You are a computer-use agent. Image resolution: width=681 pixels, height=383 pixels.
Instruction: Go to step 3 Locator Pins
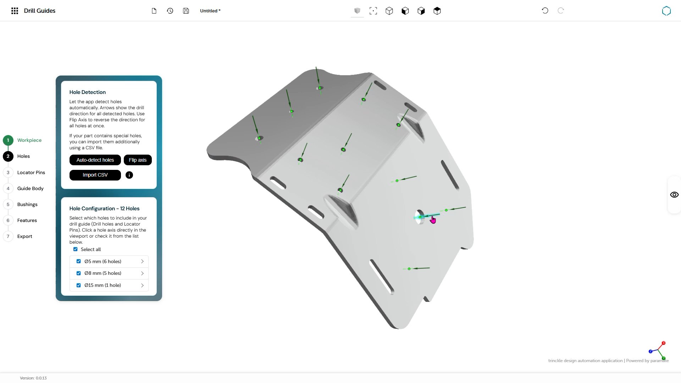pos(24,172)
